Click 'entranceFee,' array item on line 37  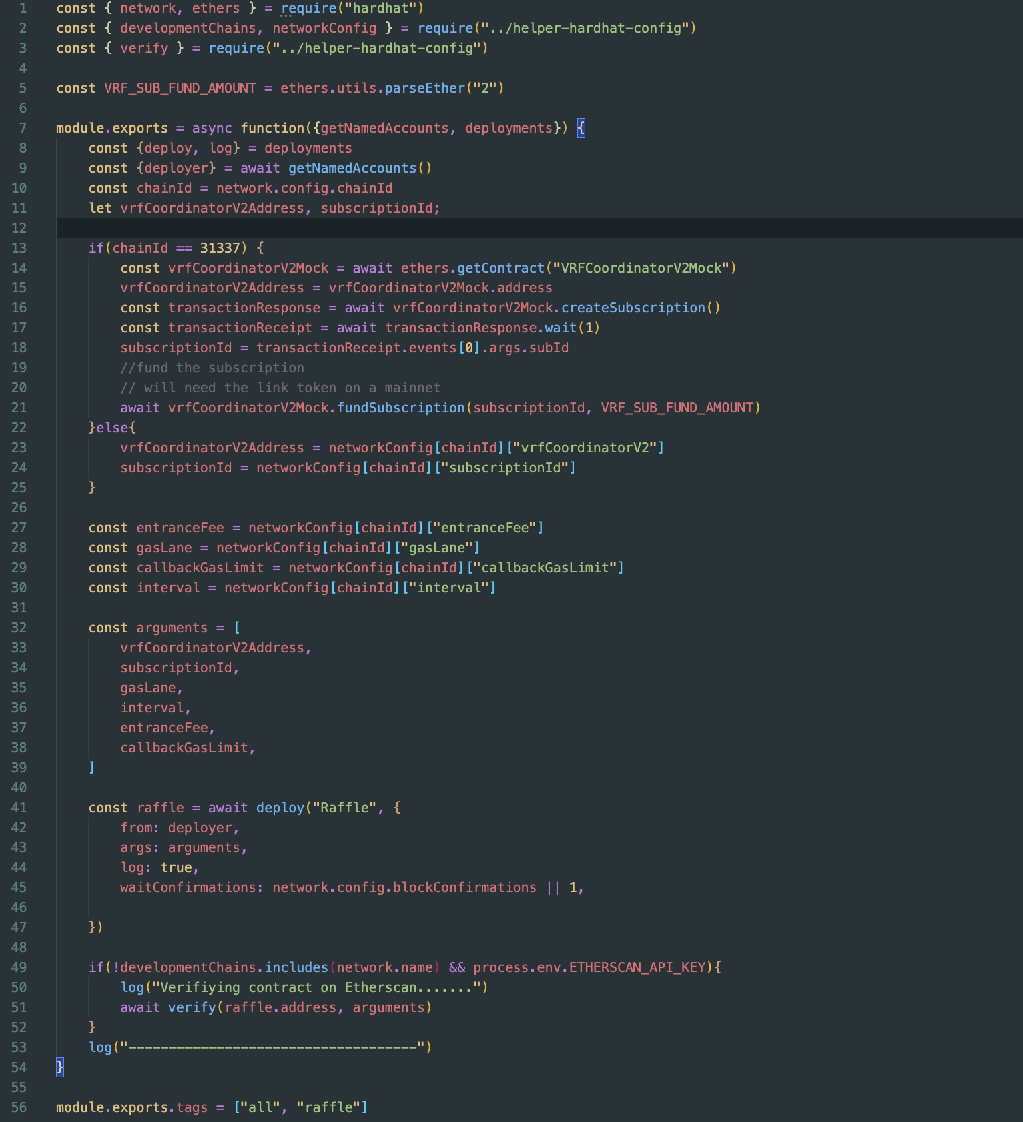coord(168,728)
